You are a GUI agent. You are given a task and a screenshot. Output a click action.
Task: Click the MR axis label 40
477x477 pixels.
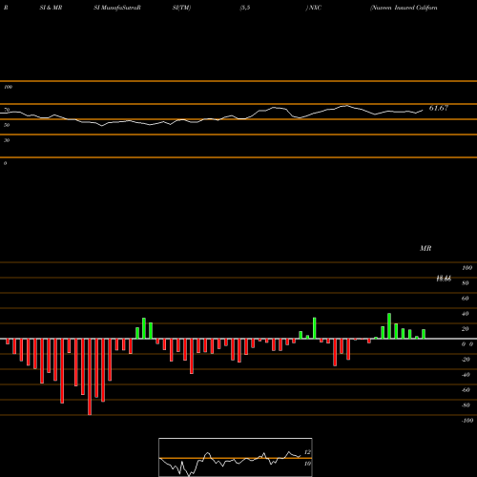[466, 314]
